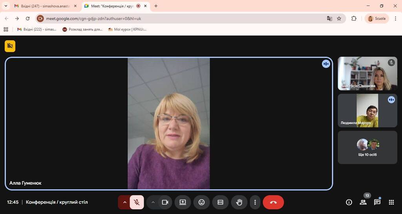Open meeting details info icon

point(349,202)
